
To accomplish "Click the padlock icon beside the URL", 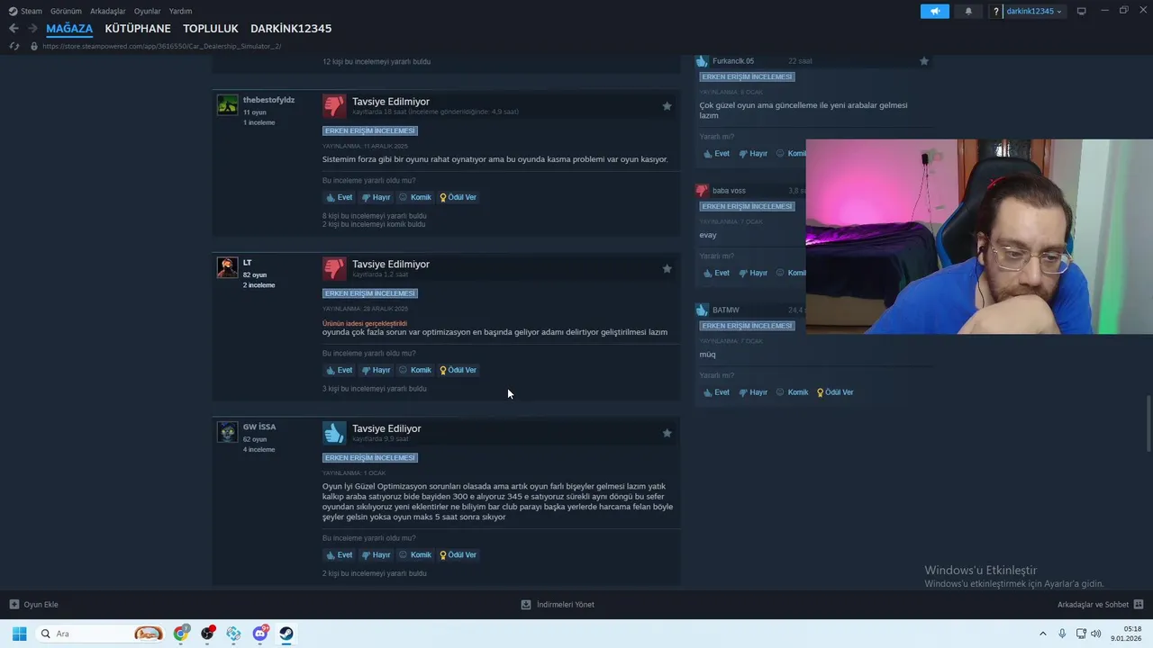I will [34, 46].
